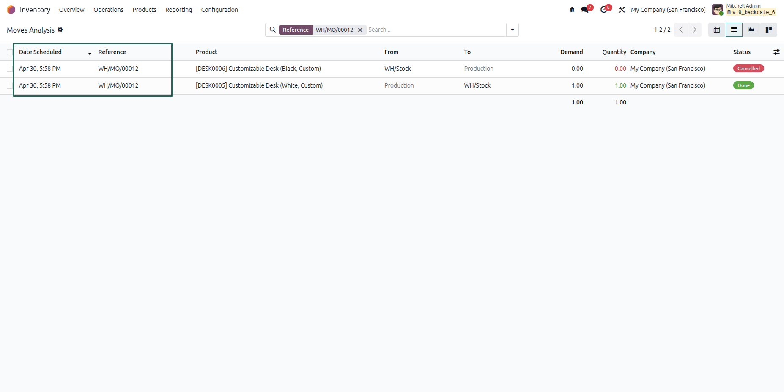This screenshot has height=392, width=784.
Task: Select the Customizable Desk (White, Custom) row checkbox
Action: [10, 85]
